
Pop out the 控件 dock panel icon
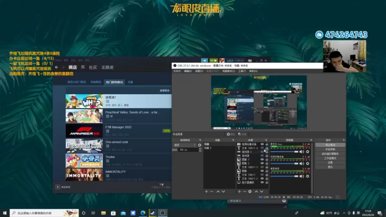tap(344, 140)
